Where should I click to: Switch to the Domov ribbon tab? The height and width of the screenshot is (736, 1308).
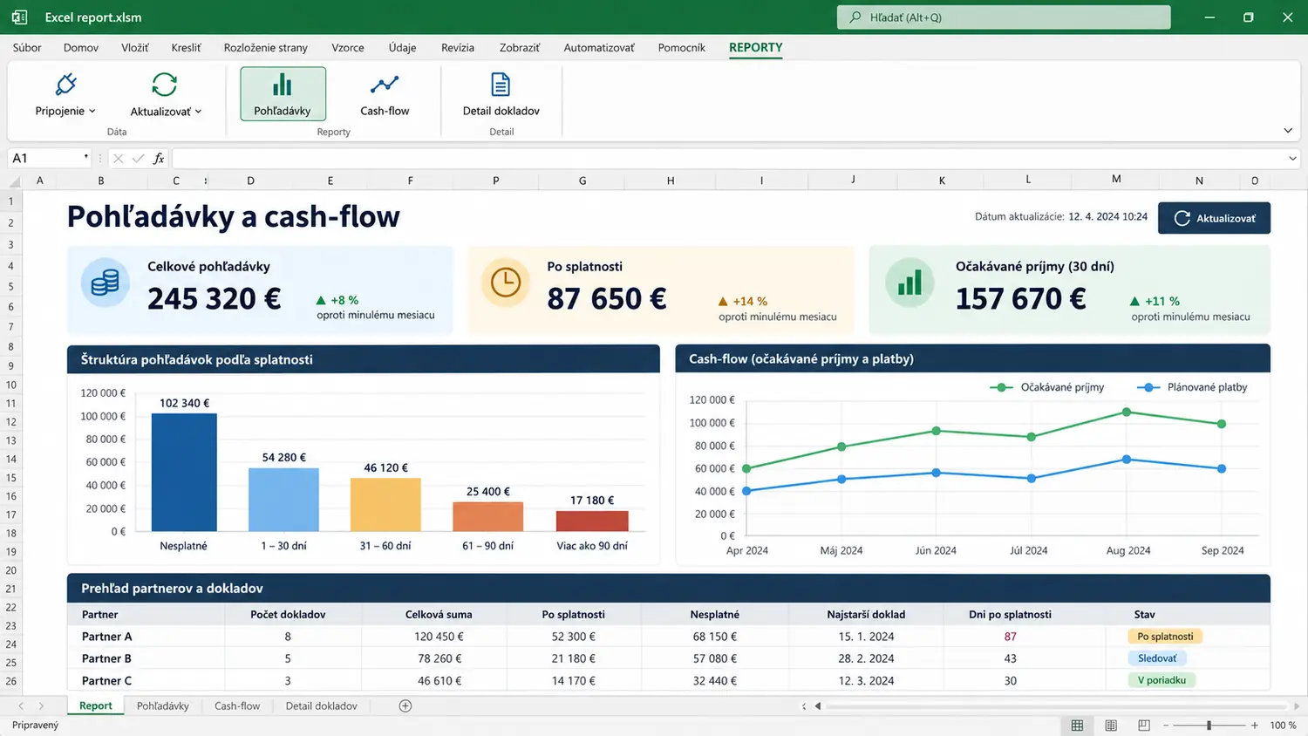[81, 47]
